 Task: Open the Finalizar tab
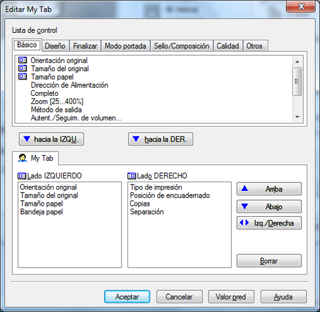[x=85, y=46]
